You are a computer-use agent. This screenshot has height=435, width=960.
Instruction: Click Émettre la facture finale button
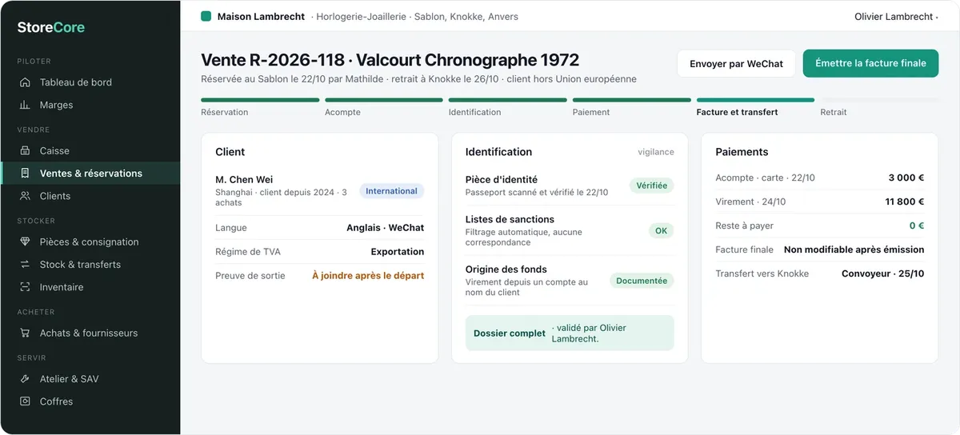tap(870, 63)
